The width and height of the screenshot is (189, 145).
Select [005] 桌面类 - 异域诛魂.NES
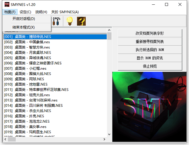click(x=55, y=58)
